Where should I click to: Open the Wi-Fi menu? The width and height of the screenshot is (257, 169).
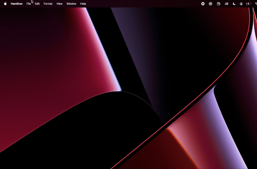point(256,4)
